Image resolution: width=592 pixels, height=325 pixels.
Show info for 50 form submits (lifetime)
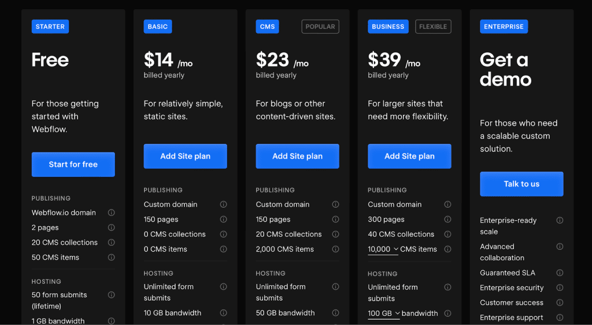pyautogui.click(x=112, y=295)
